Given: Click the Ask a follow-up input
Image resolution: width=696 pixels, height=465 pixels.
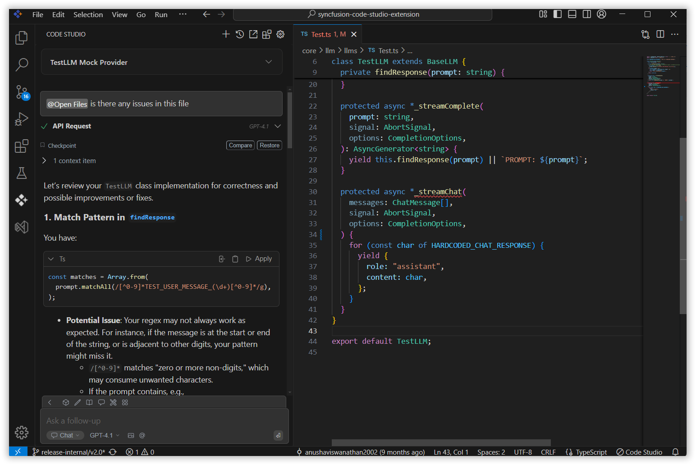Looking at the screenshot, I should pyautogui.click(x=165, y=421).
